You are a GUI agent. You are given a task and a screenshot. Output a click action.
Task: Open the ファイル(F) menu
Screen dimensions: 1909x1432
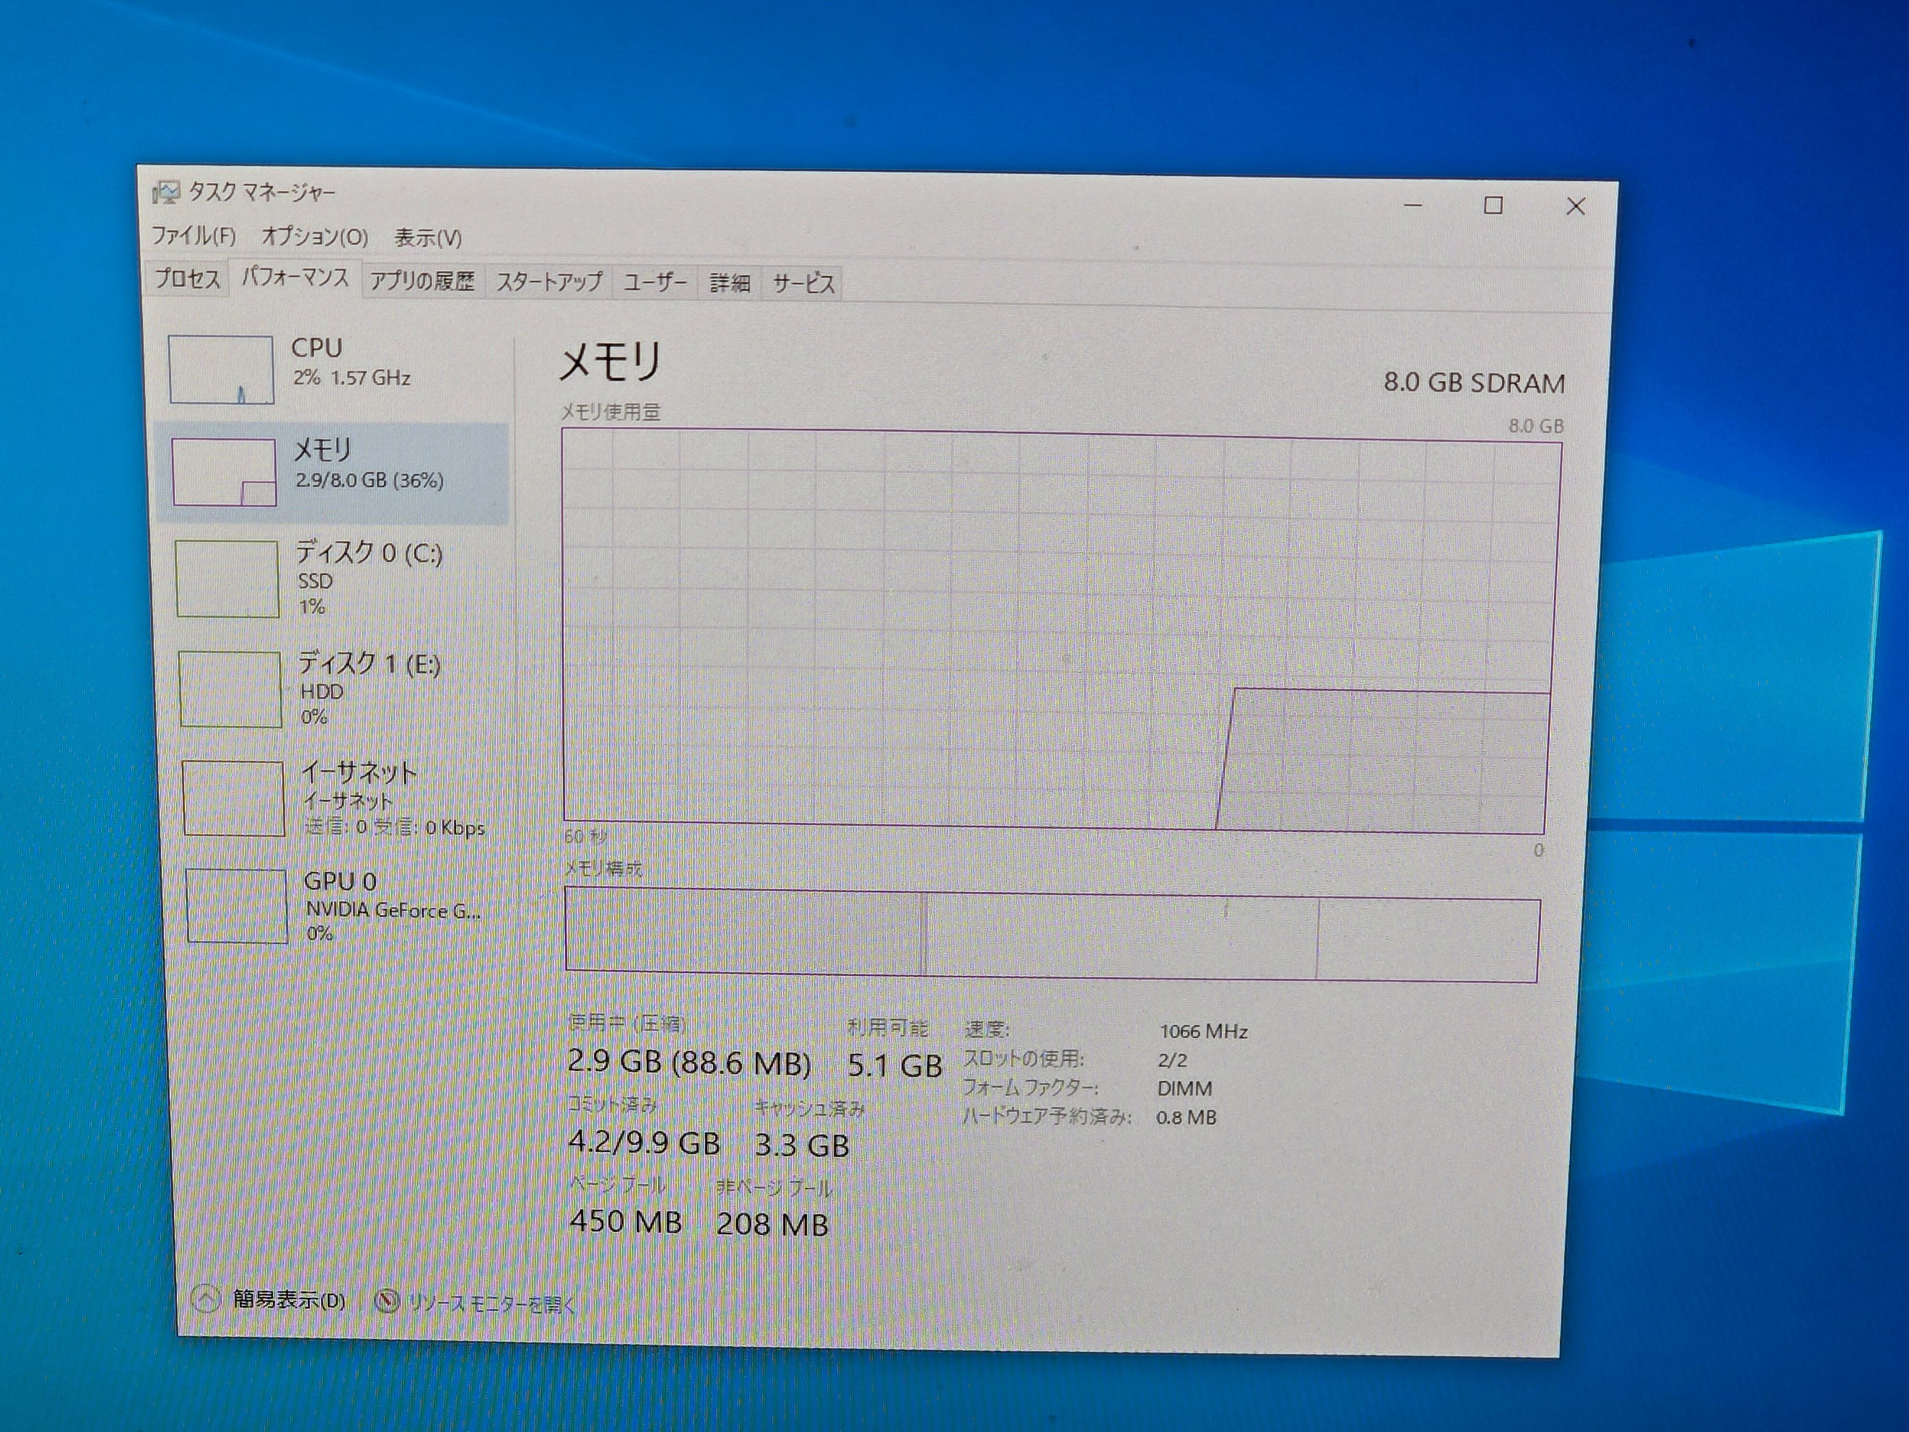click(x=193, y=236)
